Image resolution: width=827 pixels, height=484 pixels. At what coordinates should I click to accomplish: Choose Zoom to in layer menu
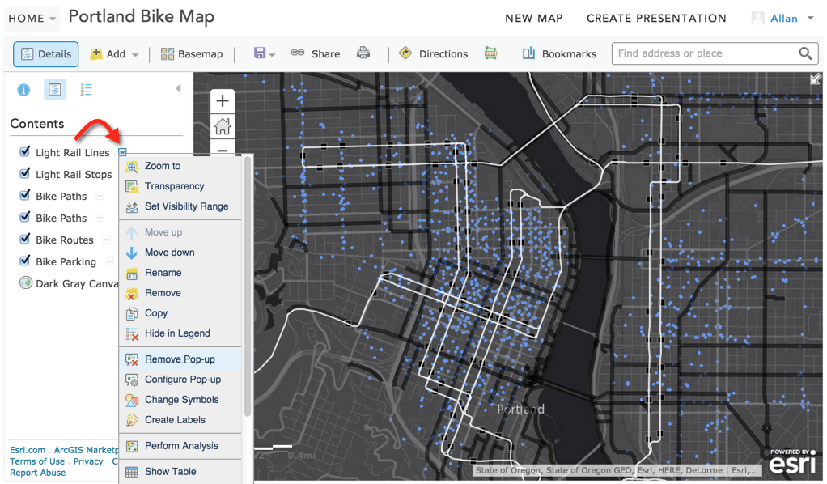180,166
